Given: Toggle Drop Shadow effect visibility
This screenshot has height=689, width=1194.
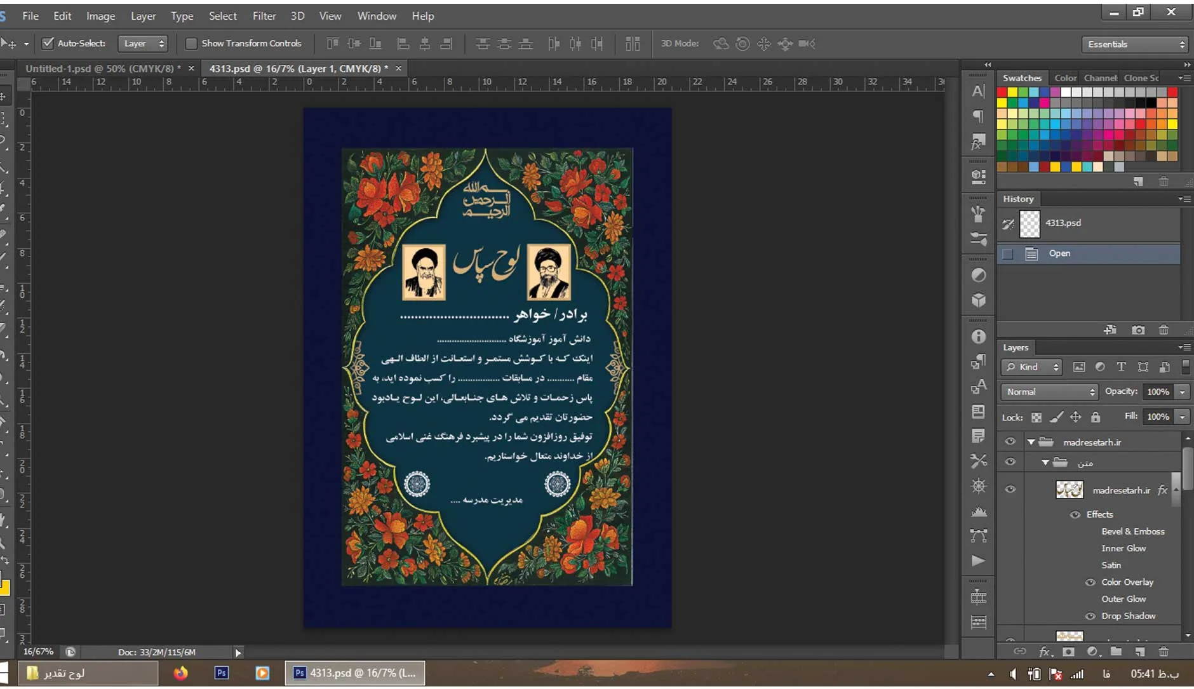Looking at the screenshot, I should (x=1090, y=616).
